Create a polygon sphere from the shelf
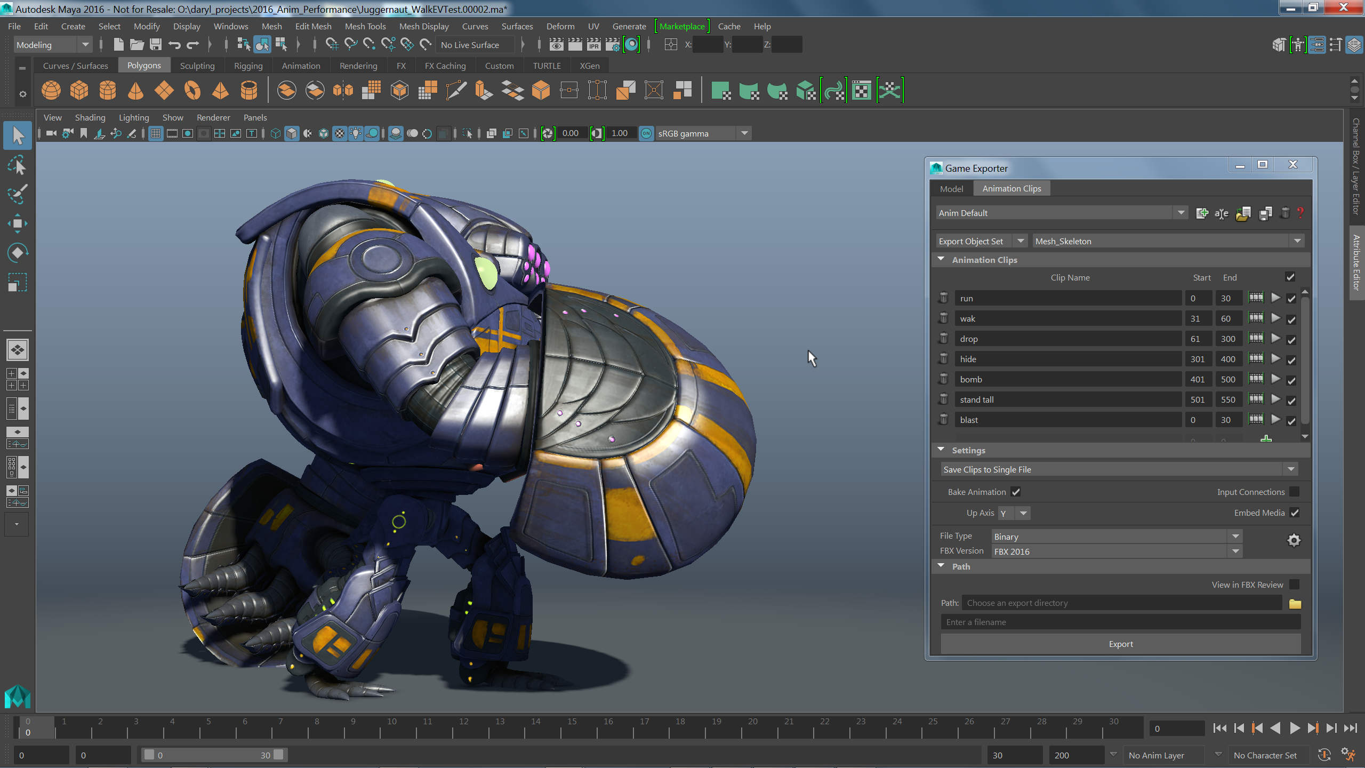 (51, 90)
